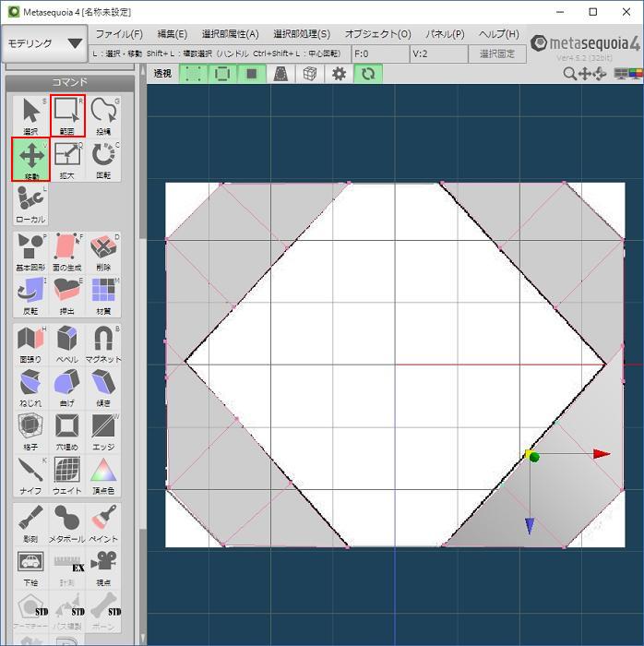Select the 範囲 (Range) selection tool

(x=67, y=115)
